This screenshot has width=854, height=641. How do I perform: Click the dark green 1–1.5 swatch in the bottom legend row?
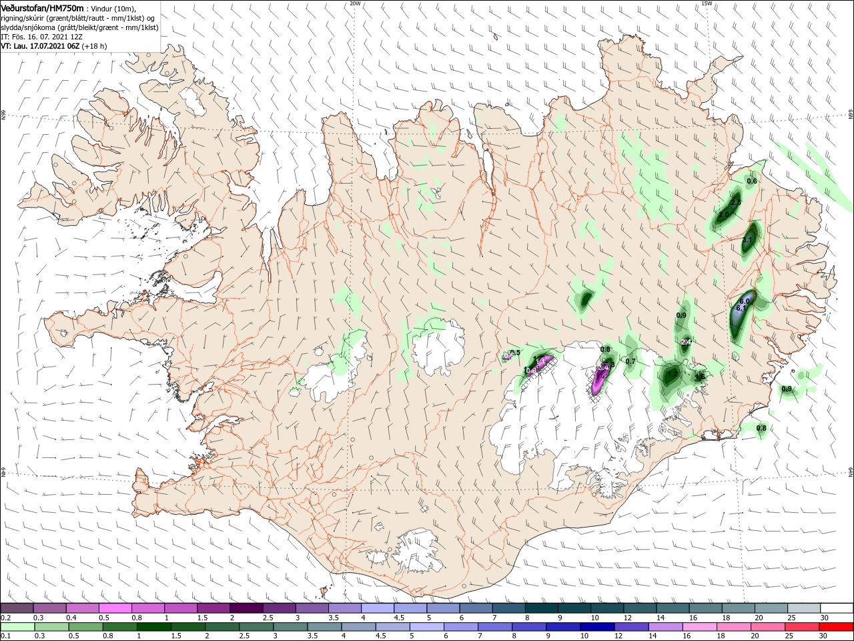point(153,627)
